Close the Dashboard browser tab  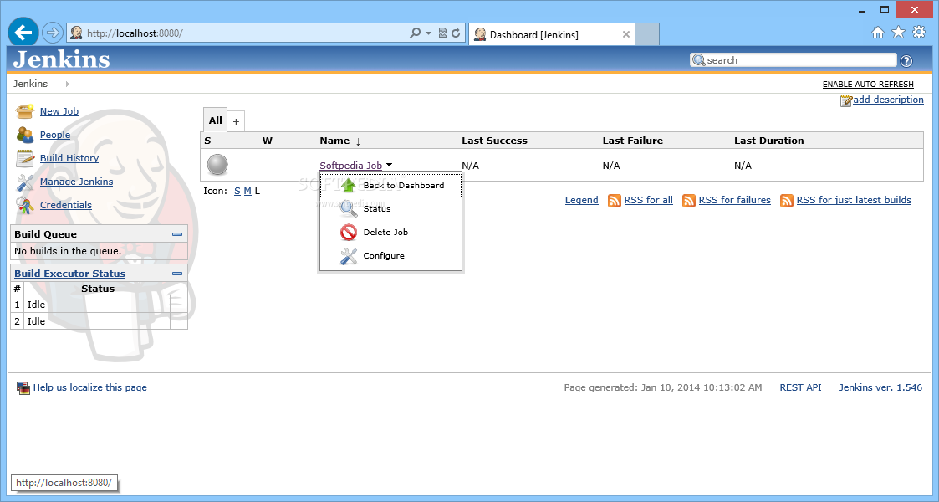point(625,35)
